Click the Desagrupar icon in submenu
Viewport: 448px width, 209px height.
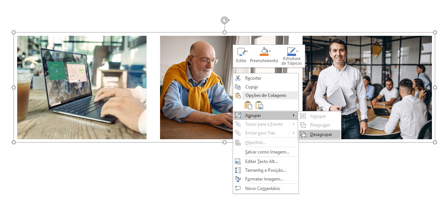click(303, 134)
